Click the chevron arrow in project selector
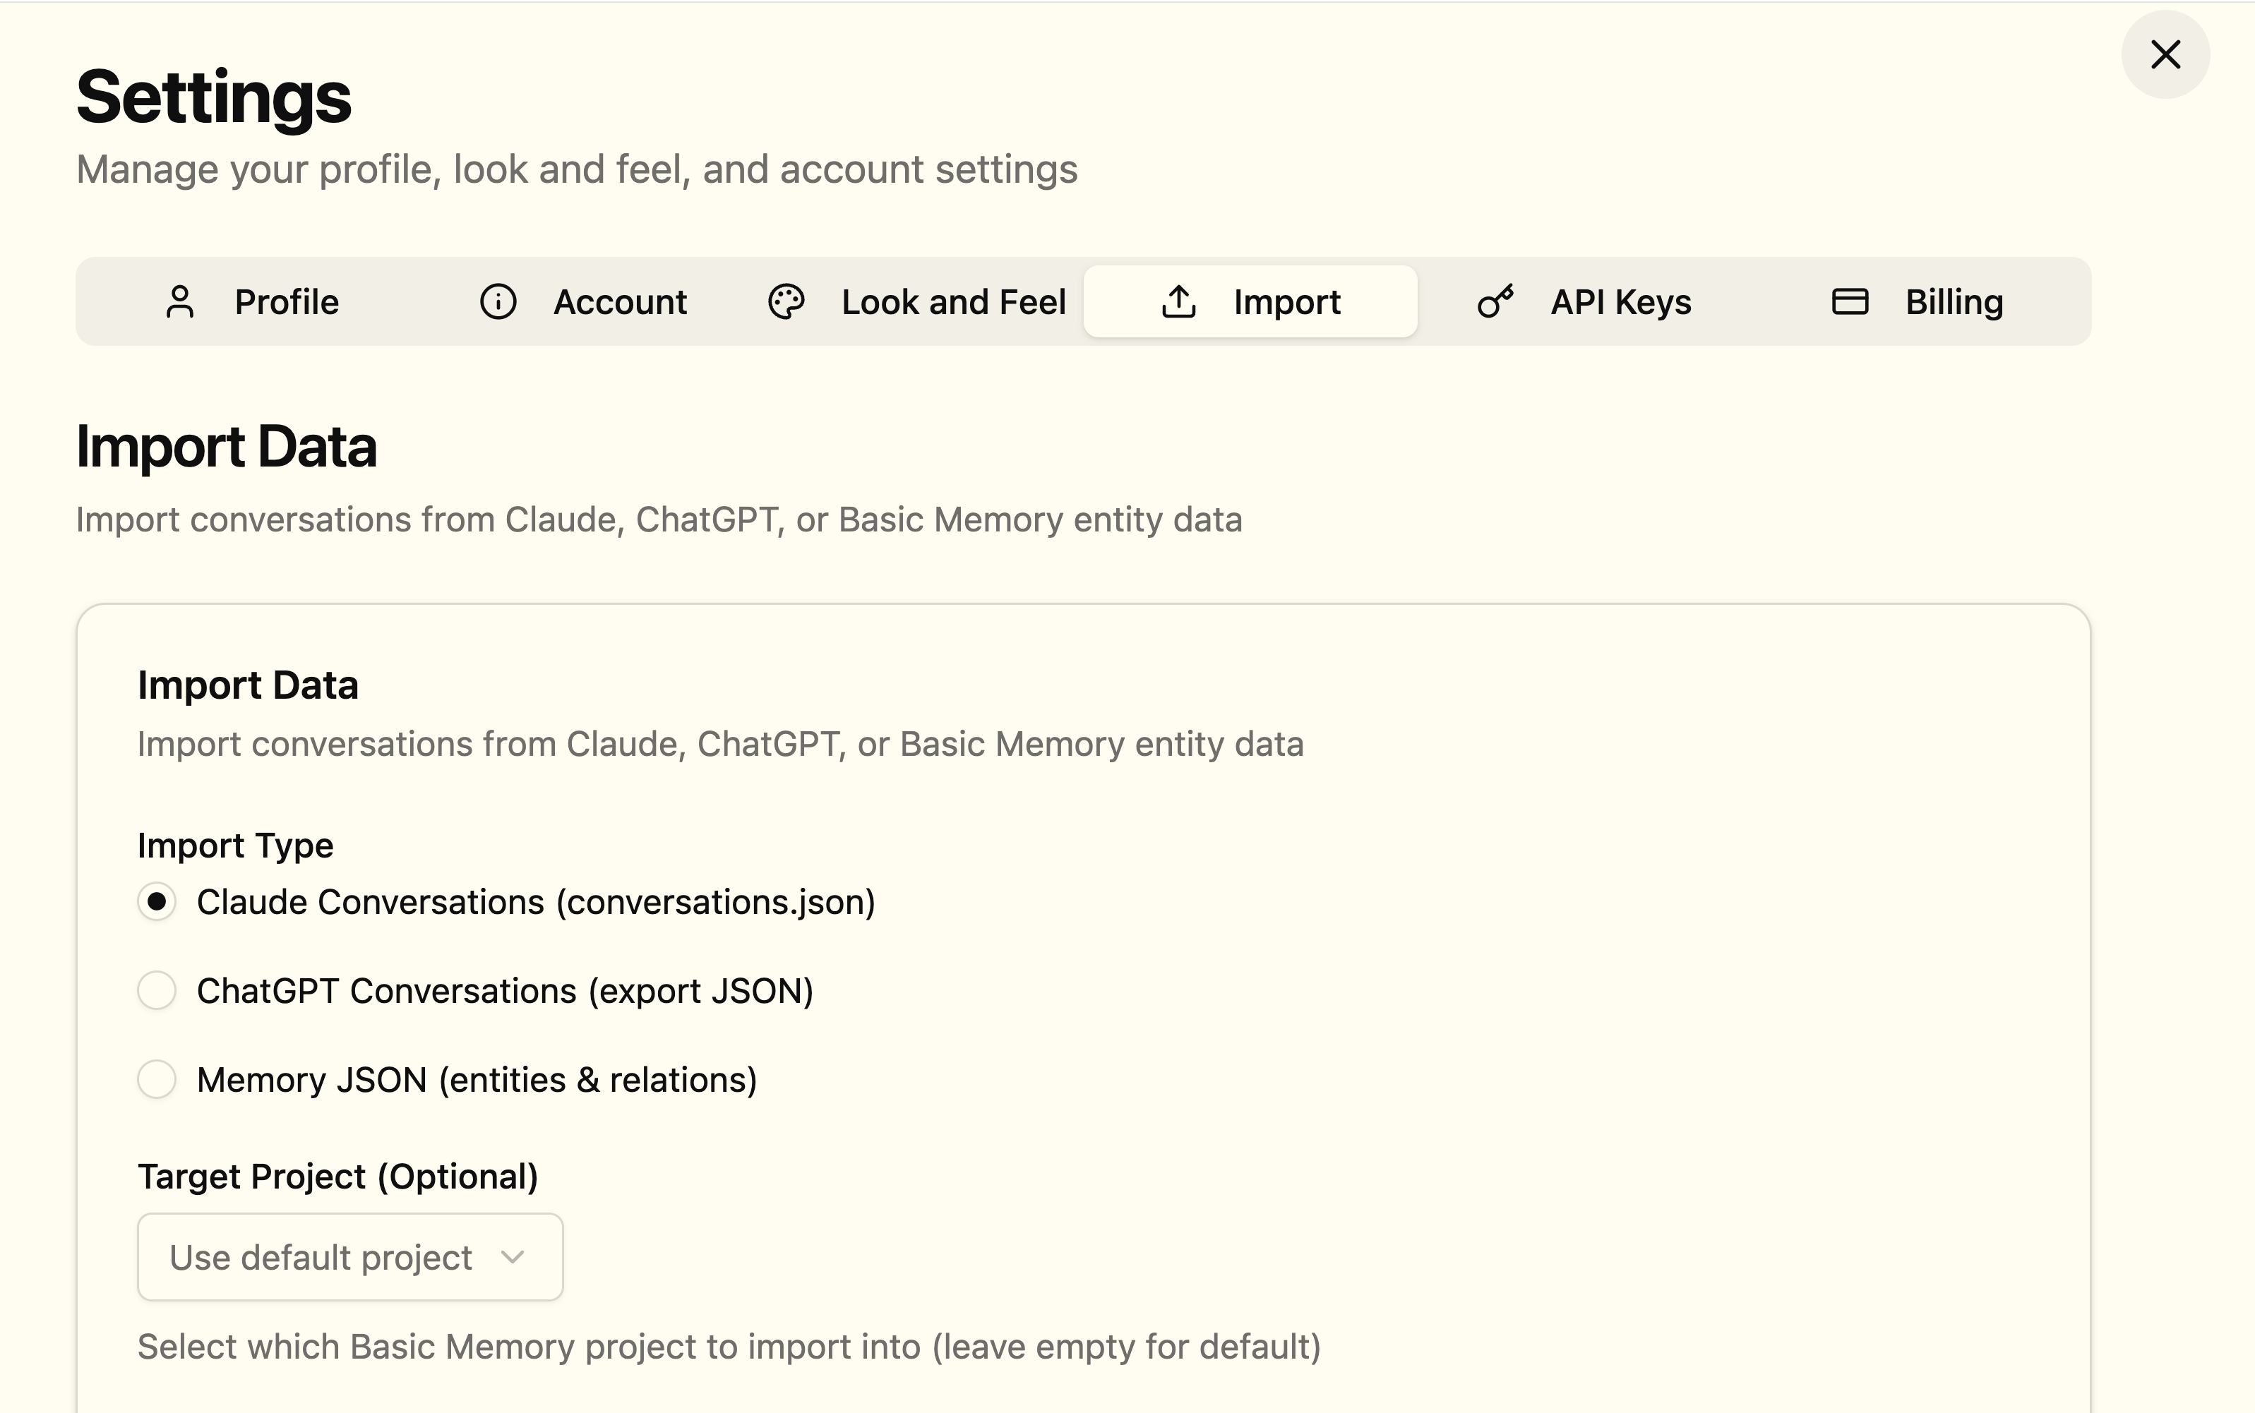Screen dimensions: 2255x1413 tap(512, 1257)
